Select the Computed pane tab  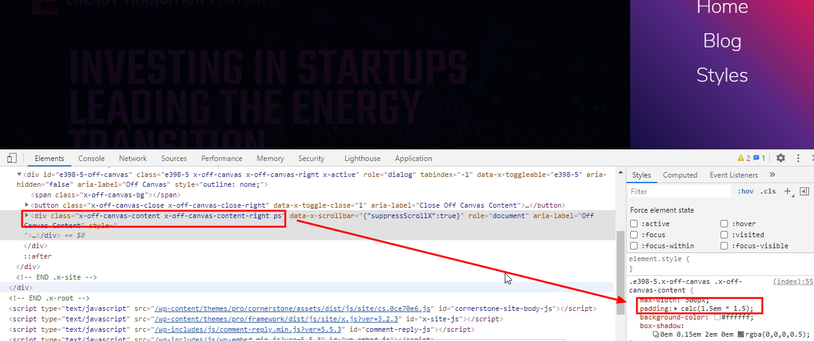tap(680, 175)
